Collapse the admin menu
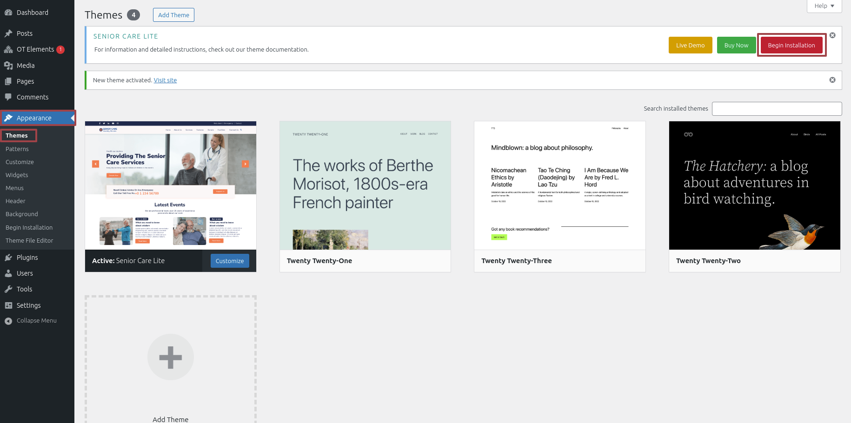 coord(37,321)
